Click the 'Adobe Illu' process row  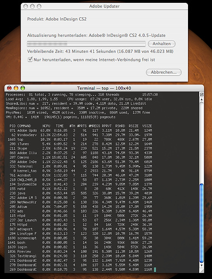(80, 153)
